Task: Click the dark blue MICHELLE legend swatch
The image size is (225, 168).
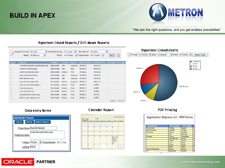Action: pyautogui.click(x=191, y=62)
